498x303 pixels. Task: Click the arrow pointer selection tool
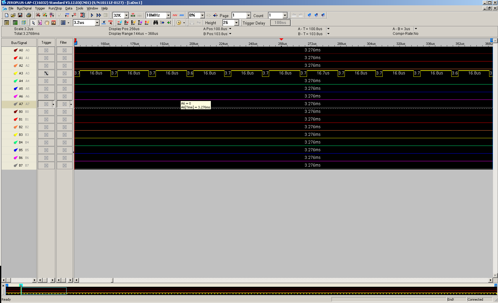[33, 23]
